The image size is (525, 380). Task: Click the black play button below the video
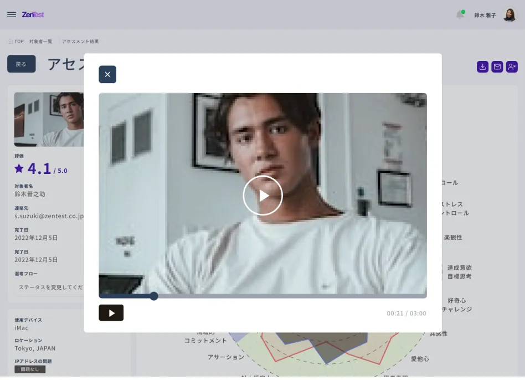click(111, 313)
